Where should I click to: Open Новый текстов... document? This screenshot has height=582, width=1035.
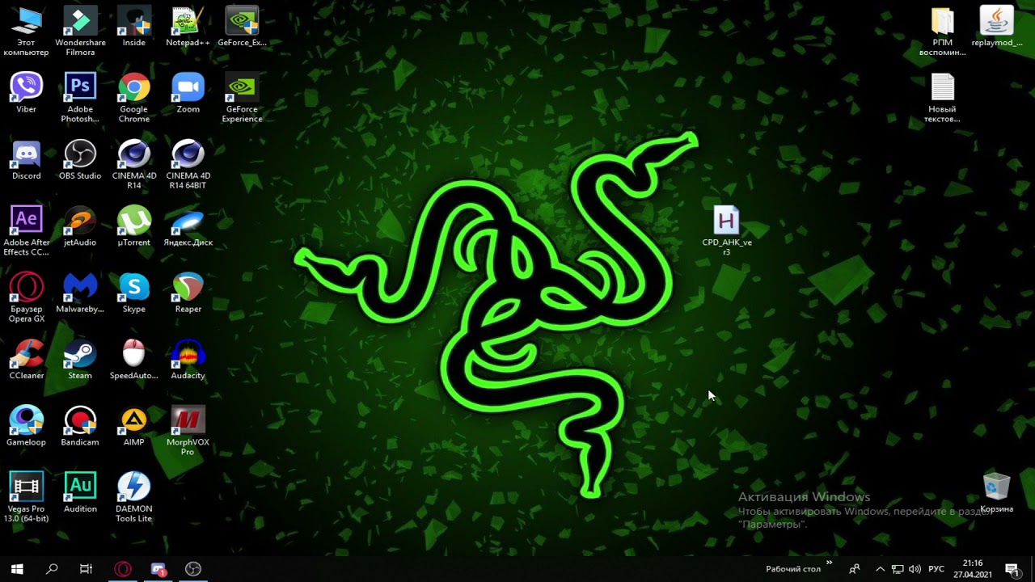[943, 99]
